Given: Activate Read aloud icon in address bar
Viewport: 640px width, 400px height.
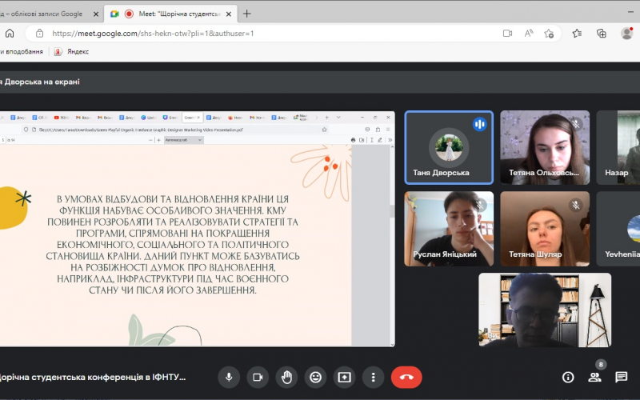Looking at the screenshot, I should [x=529, y=34].
